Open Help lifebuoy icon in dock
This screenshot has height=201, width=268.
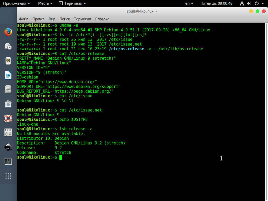(x=8, y=118)
